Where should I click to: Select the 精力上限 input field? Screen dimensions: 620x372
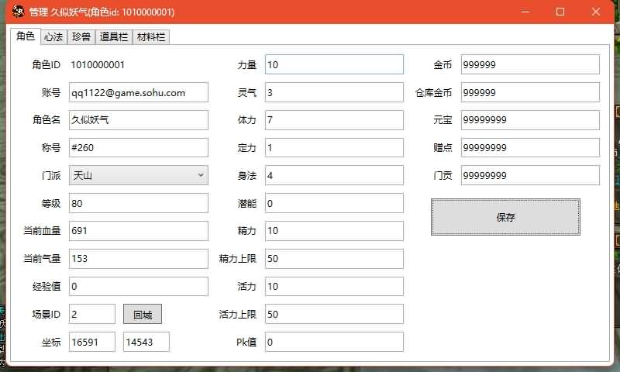point(334,259)
